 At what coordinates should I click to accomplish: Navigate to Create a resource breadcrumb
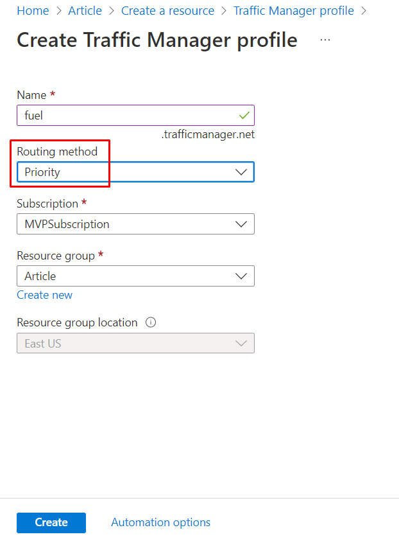(167, 11)
